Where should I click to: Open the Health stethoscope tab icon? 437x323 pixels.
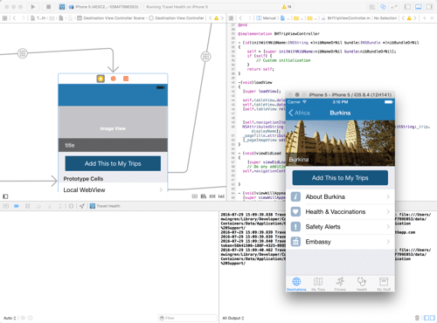pos(362,284)
